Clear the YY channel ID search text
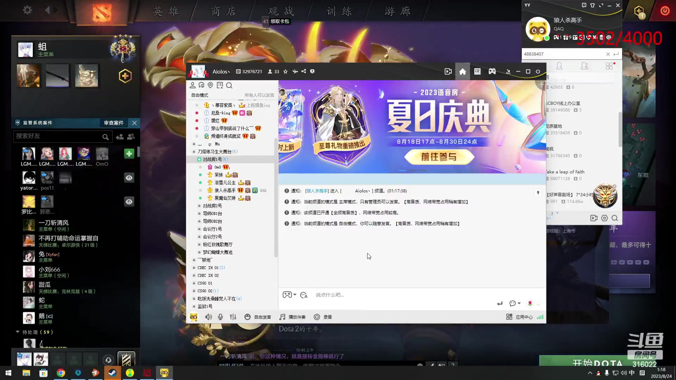This screenshot has height=380, width=676. 608,54
